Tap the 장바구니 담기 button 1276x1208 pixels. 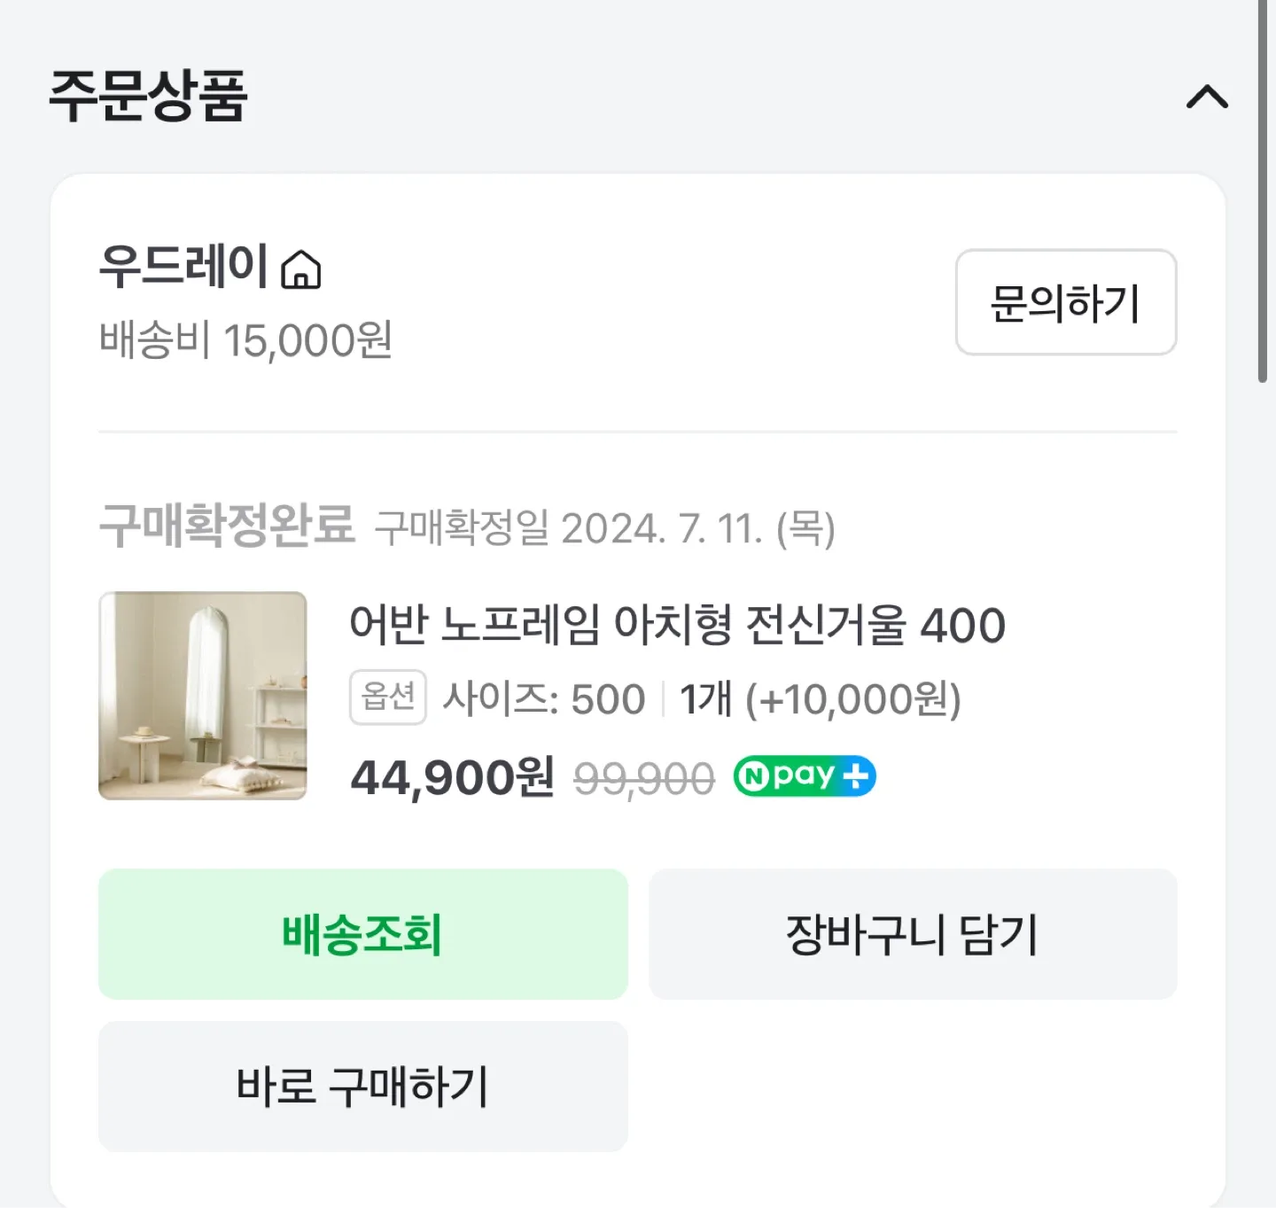click(x=913, y=934)
